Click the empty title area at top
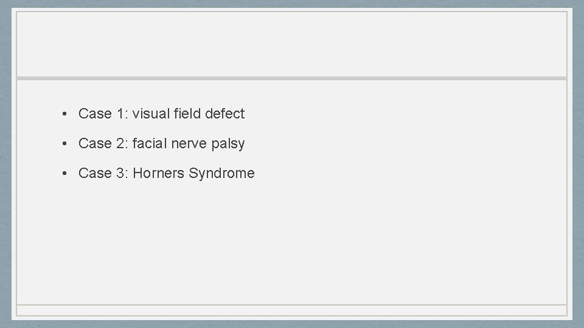 tap(291, 44)
